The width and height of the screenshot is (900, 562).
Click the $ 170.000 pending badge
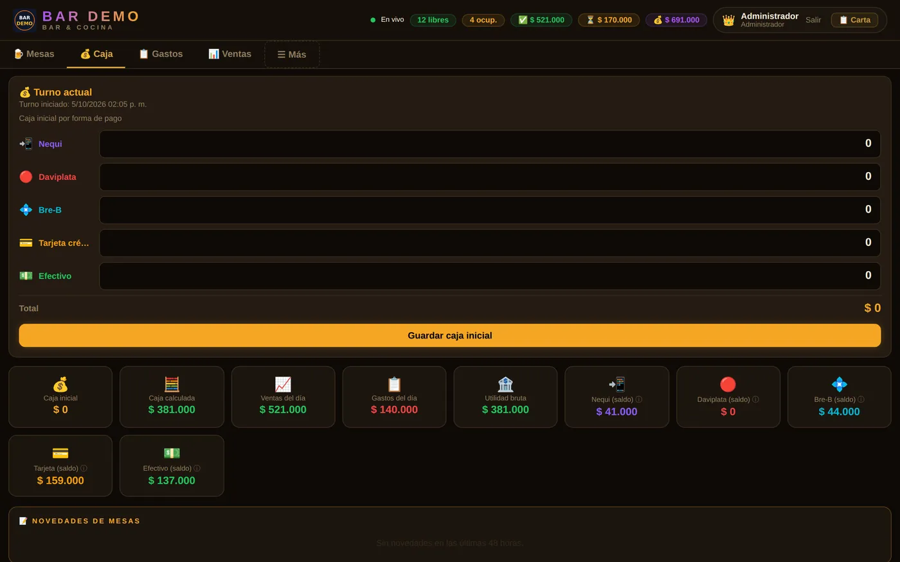click(x=609, y=20)
